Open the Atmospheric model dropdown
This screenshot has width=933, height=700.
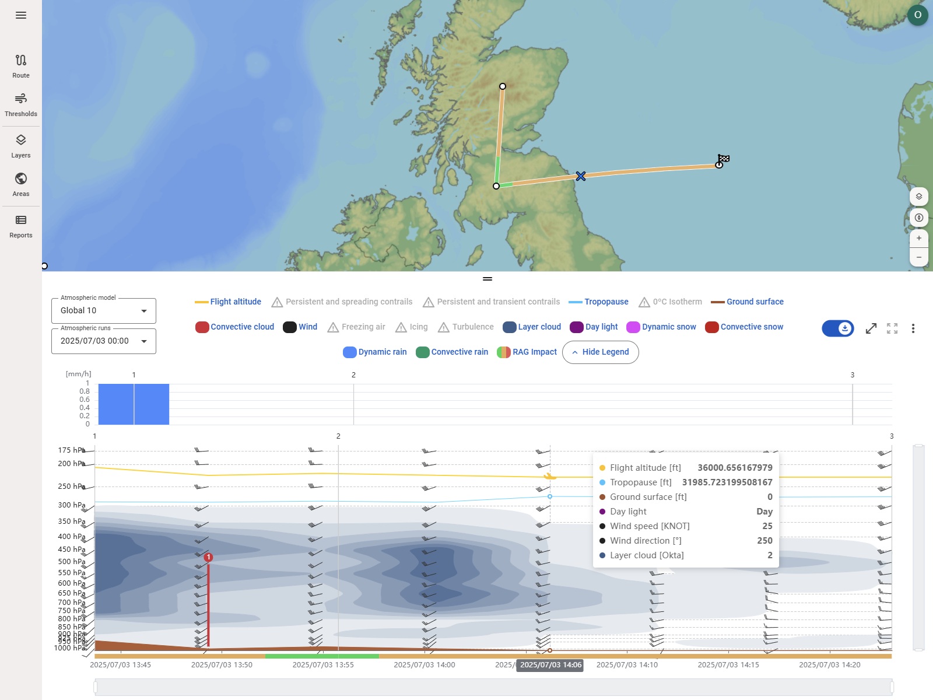(104, 310)
